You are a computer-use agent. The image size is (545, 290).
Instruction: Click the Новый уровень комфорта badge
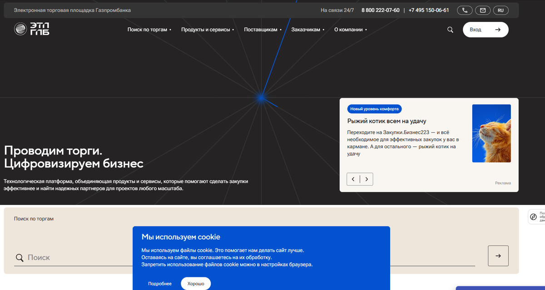coord(375,109)
